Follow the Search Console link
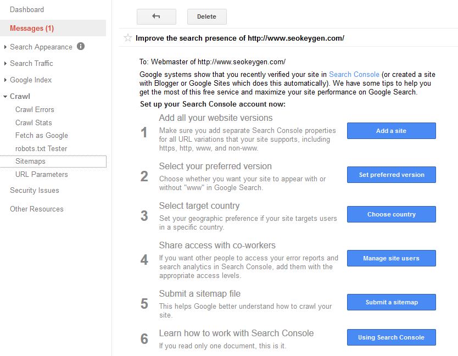The width and height of the screenshot is (458, 356). [354, 75]
